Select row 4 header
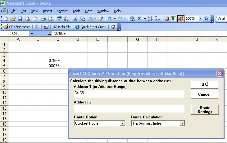227x143 pixels. click(4, 60)
